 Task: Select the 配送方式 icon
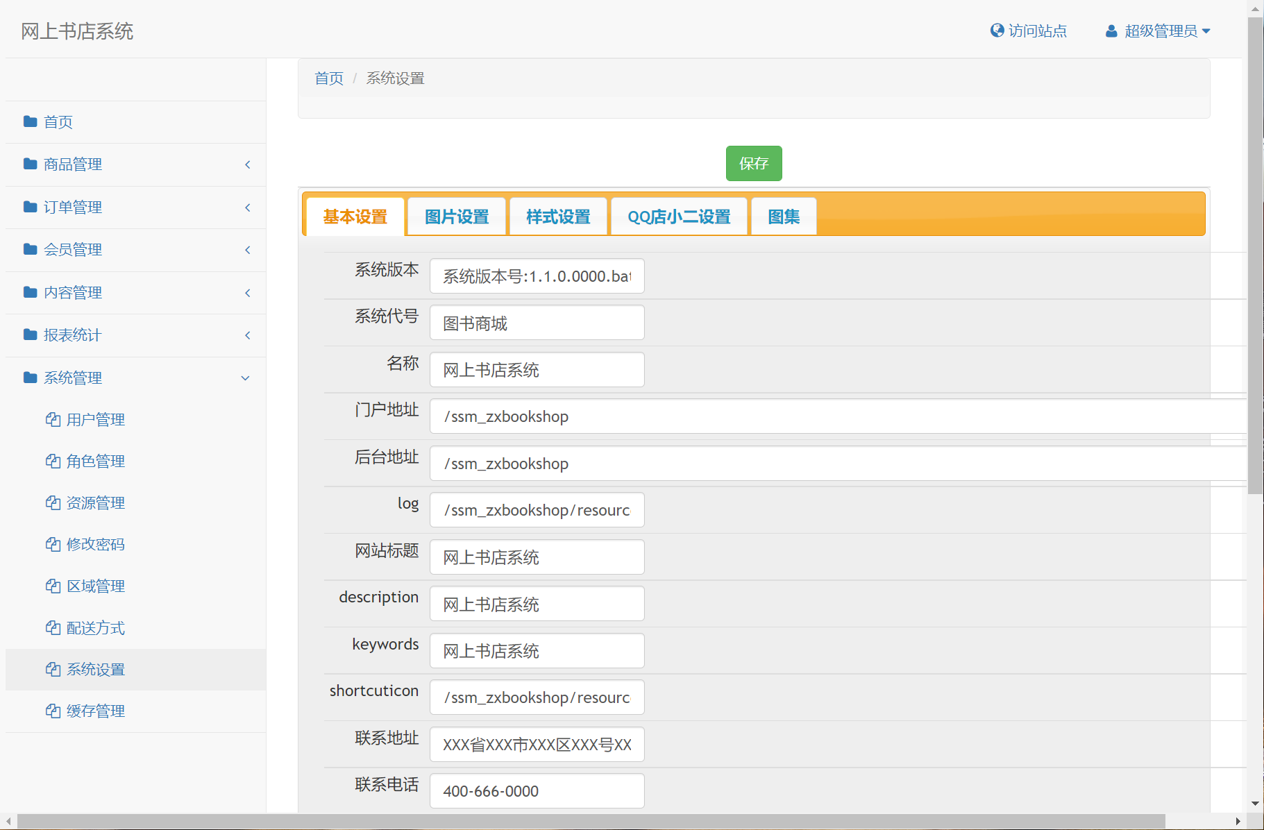click(x=54, y=627)
